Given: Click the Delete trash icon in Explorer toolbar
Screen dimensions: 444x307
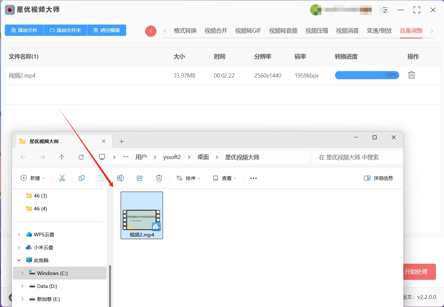Looking at the screenshot, I should 159,178.
